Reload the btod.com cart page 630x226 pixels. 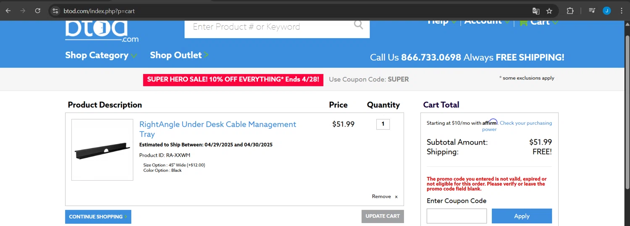[38, 11]
